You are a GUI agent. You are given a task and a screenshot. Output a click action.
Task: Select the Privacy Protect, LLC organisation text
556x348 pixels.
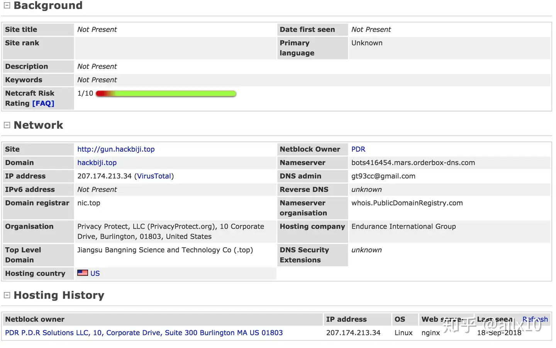[x=171, y=232]
